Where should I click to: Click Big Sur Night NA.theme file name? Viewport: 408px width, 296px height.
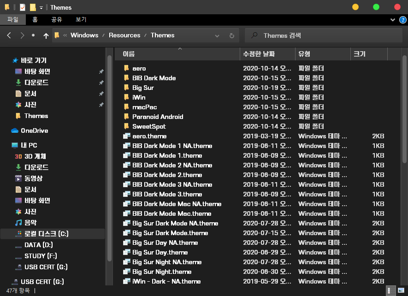167,262
